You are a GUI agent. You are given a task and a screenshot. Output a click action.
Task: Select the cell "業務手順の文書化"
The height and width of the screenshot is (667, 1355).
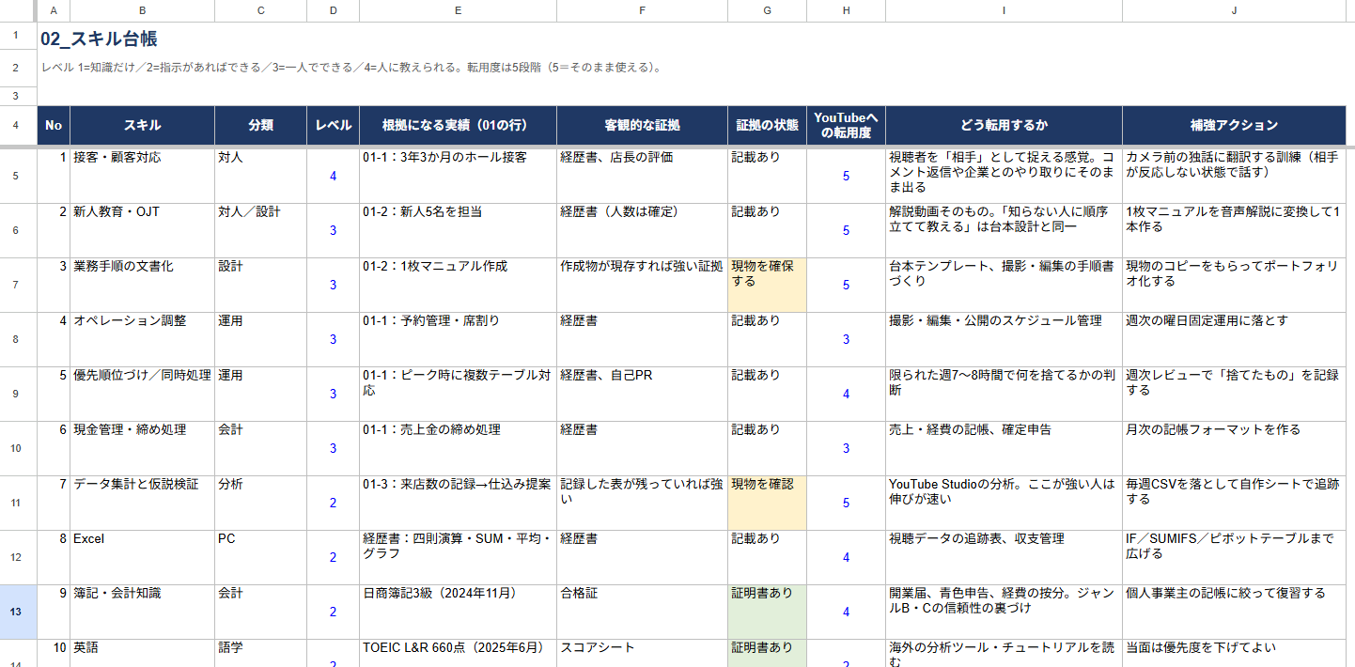click(142, 285)
